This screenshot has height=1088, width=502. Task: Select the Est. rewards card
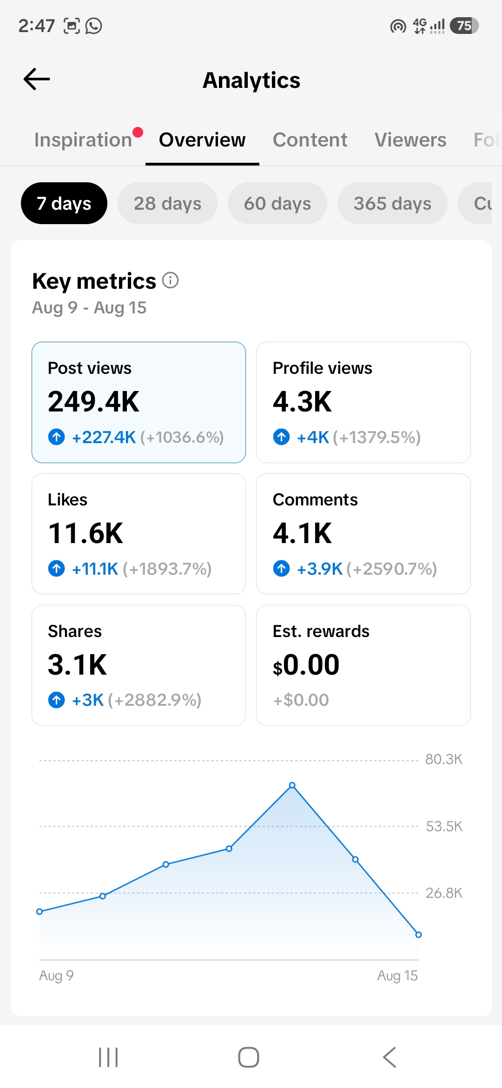point(363,665)
